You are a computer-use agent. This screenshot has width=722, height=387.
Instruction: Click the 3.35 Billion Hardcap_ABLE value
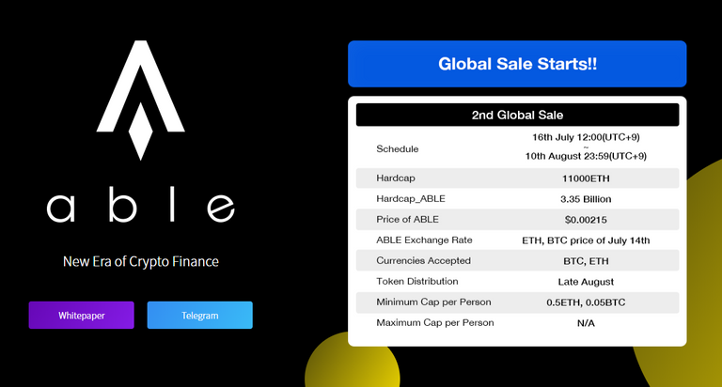point(586,199)
